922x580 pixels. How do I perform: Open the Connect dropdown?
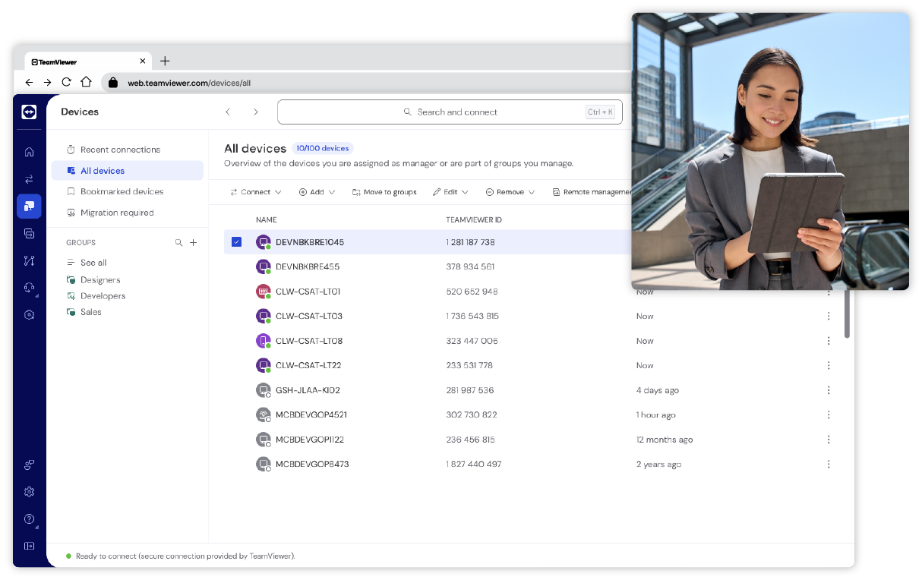tap(256, 192)
